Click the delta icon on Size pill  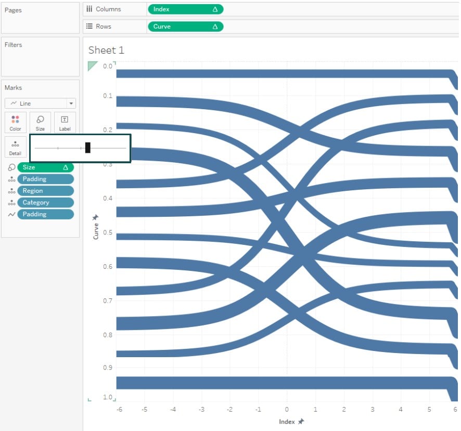[66, 167]
